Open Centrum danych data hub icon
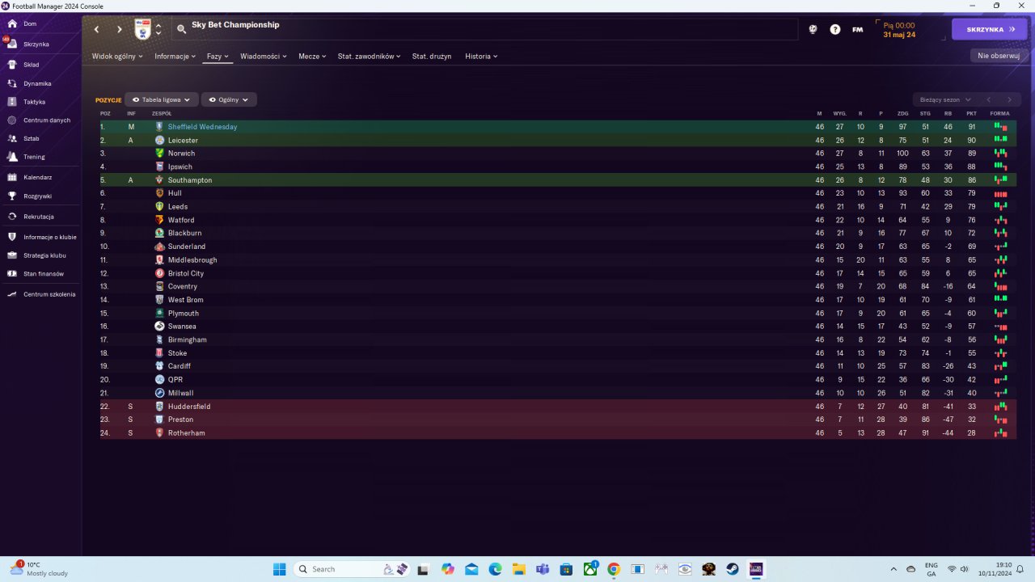 point(12,120)
